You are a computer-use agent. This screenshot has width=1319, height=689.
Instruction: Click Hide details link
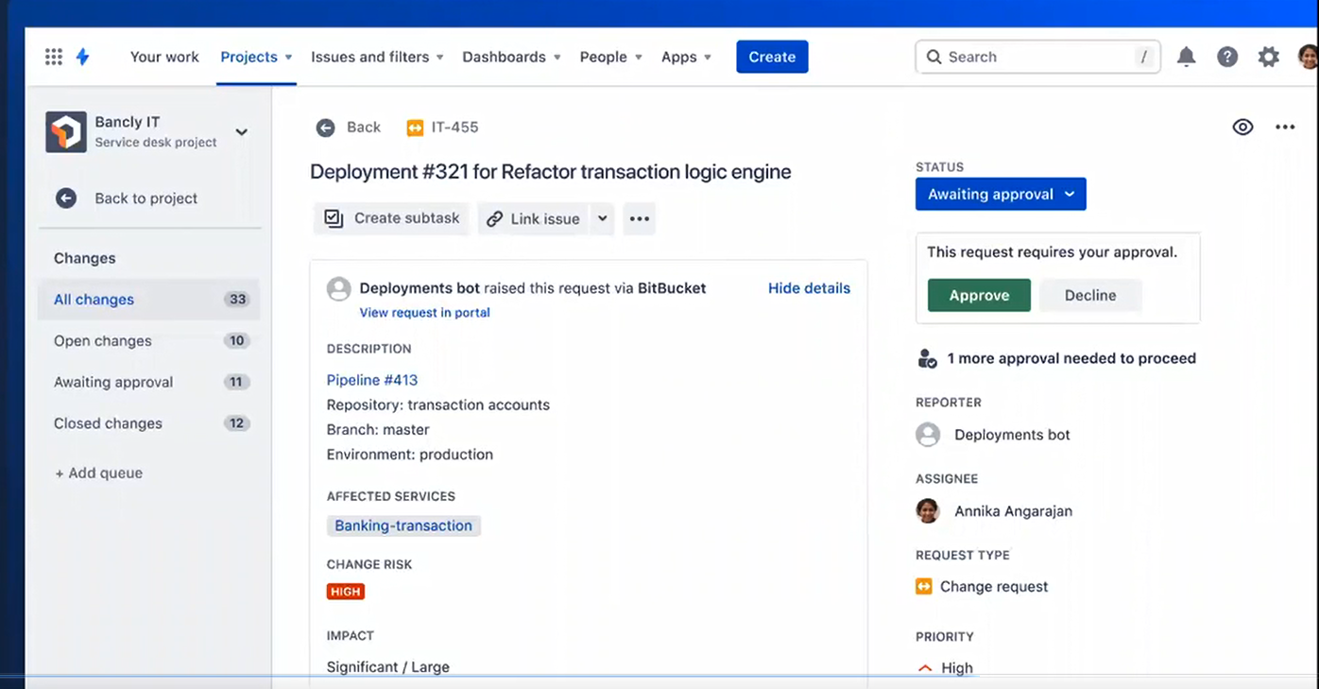point(809,288)
